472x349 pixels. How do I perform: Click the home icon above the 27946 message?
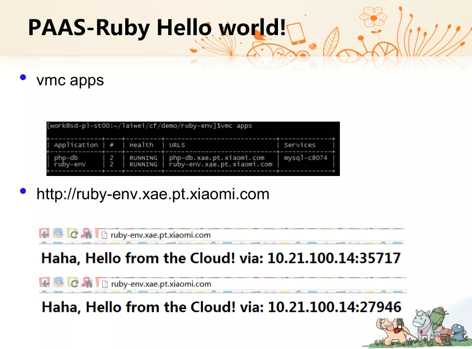[x=87, y=283]
